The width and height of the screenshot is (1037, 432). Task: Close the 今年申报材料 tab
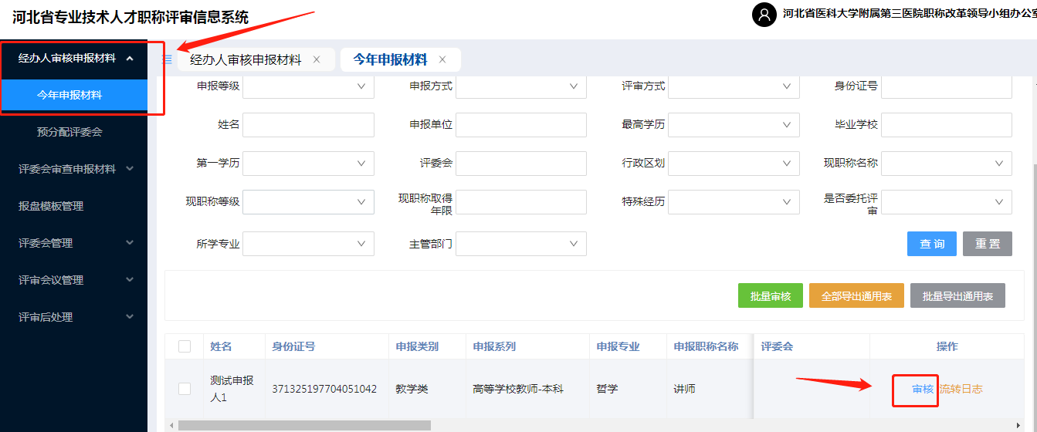(x=442, y=59)
